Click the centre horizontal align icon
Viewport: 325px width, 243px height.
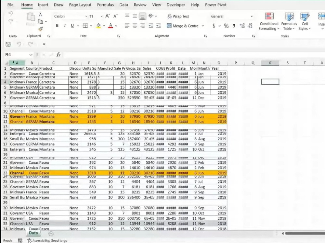pyautogui.click(x=135, y=26)
